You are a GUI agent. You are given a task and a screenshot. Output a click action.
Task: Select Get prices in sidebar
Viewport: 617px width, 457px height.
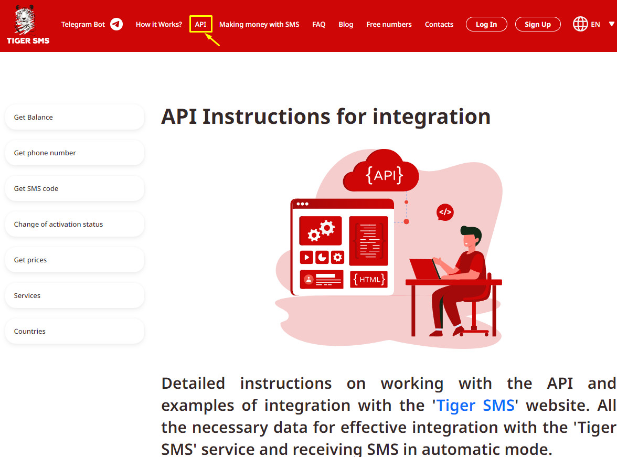(75, 260)
